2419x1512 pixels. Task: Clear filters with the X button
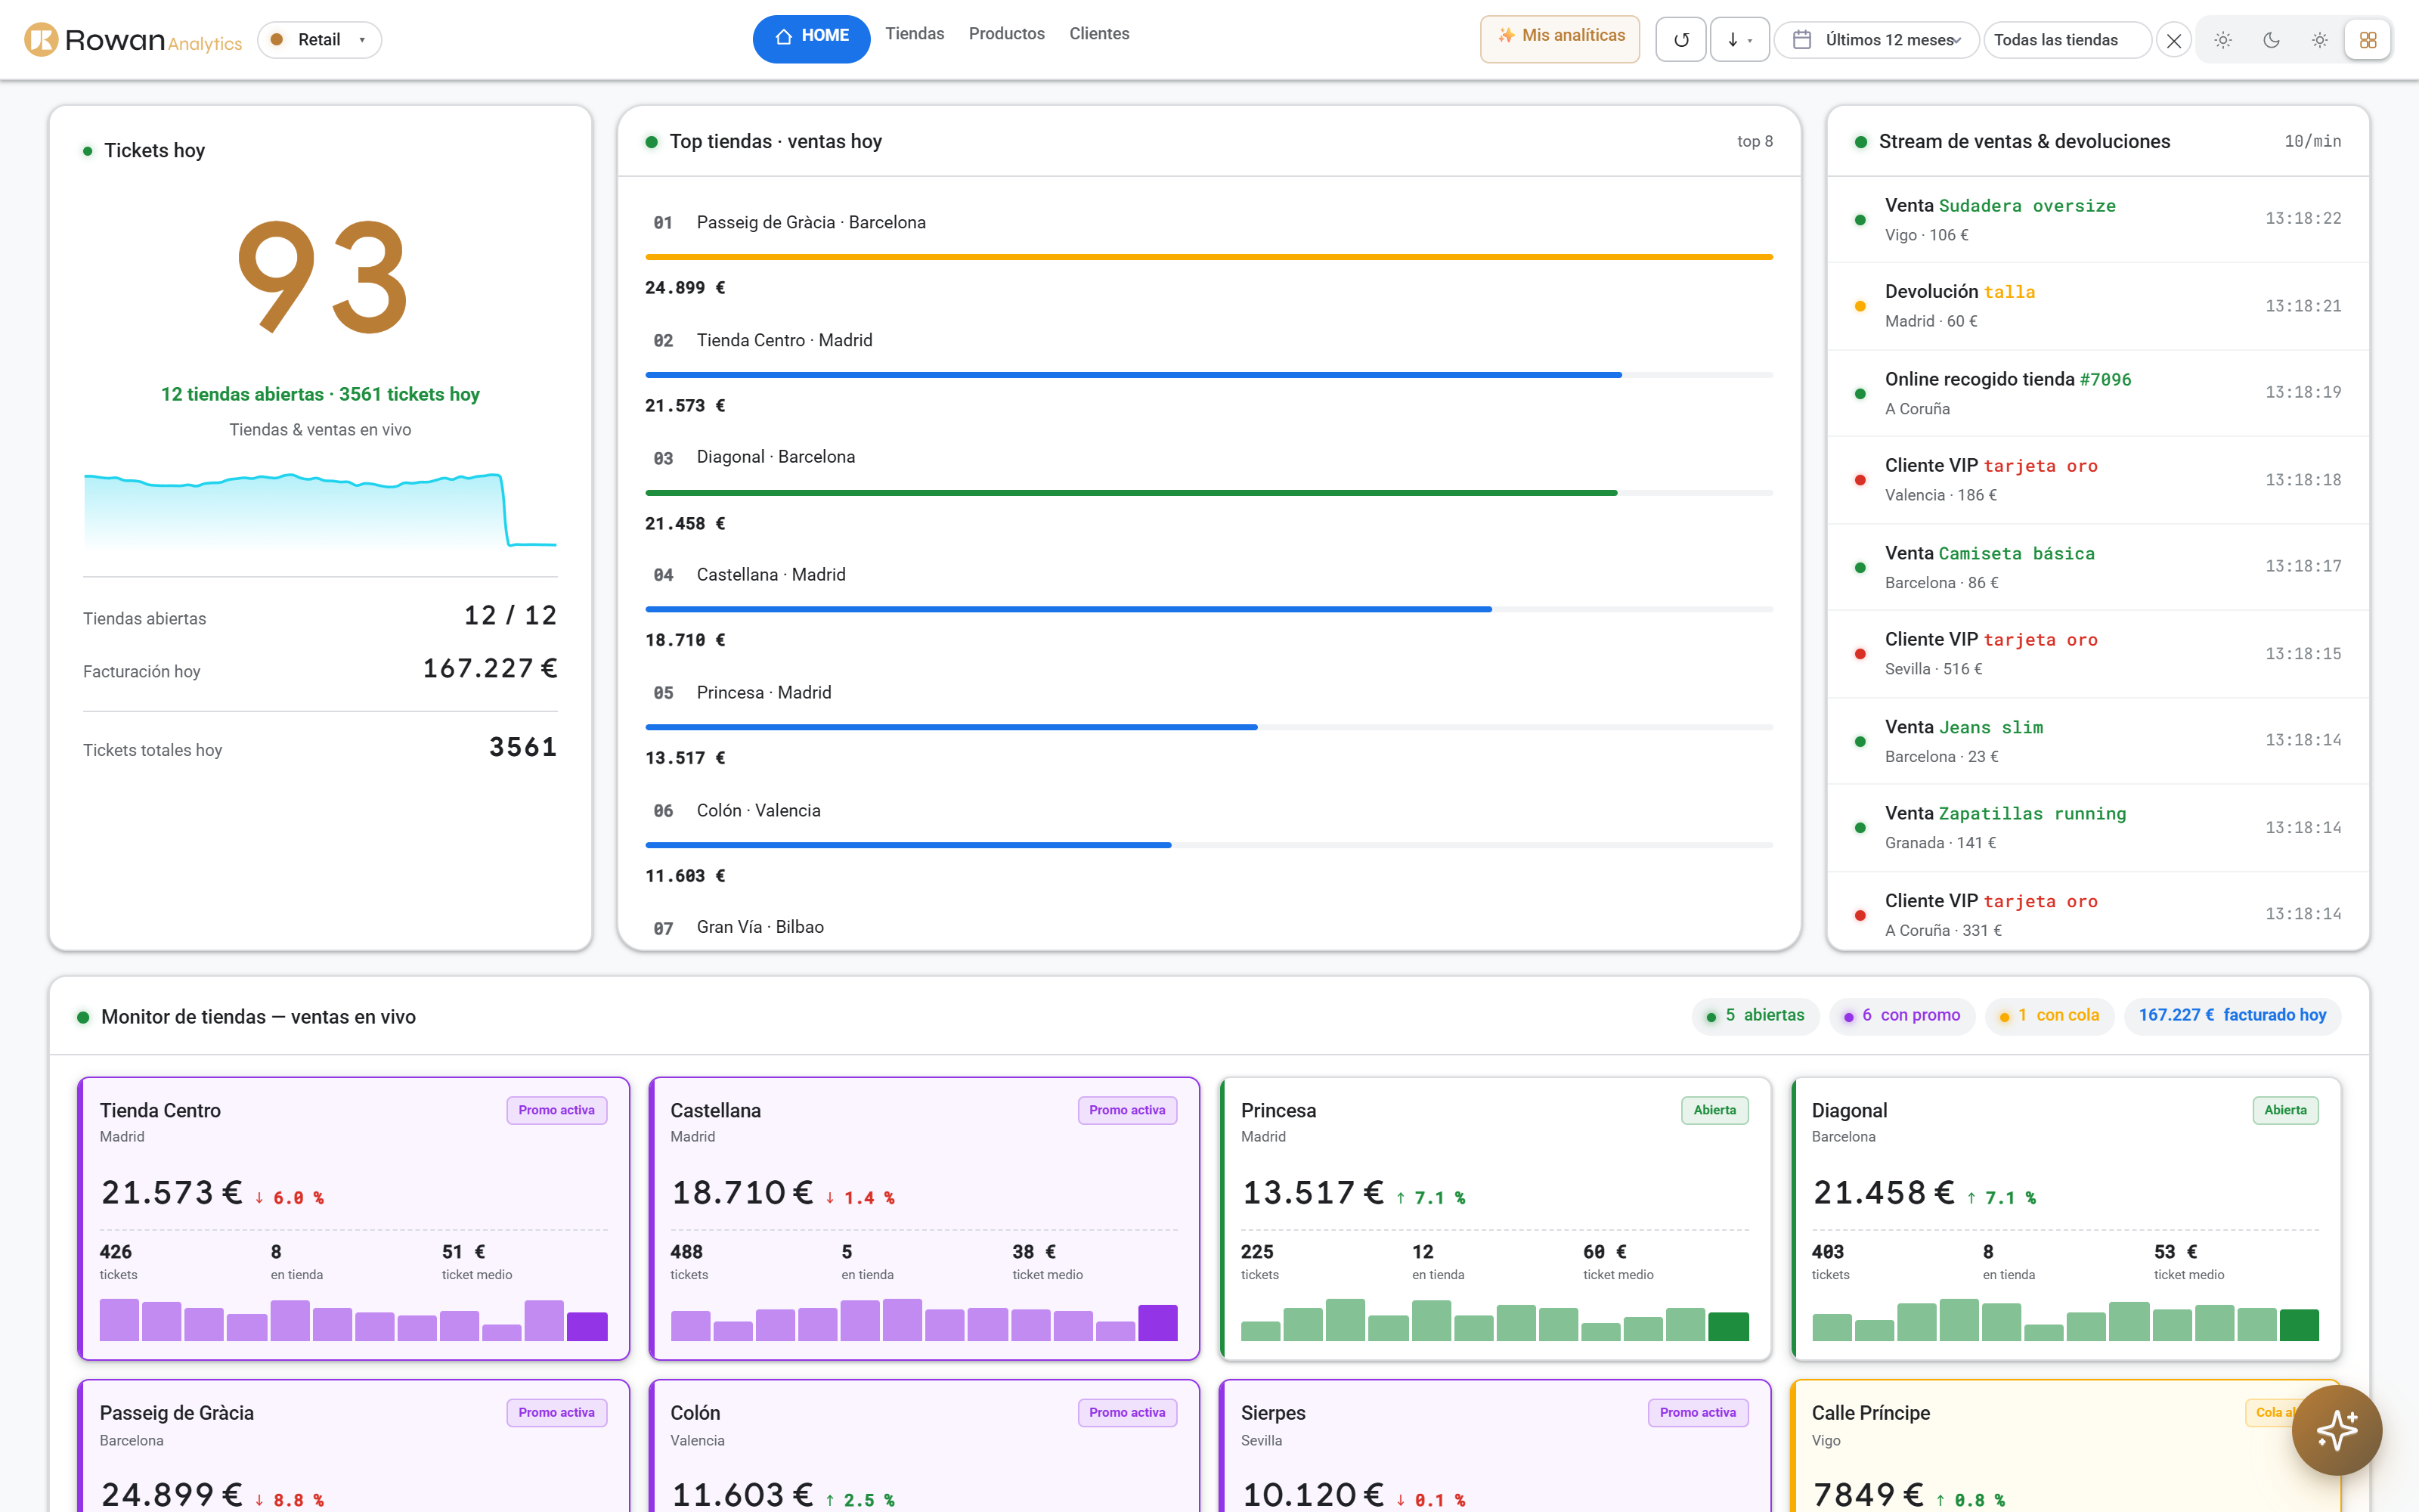coord(2173,41)
